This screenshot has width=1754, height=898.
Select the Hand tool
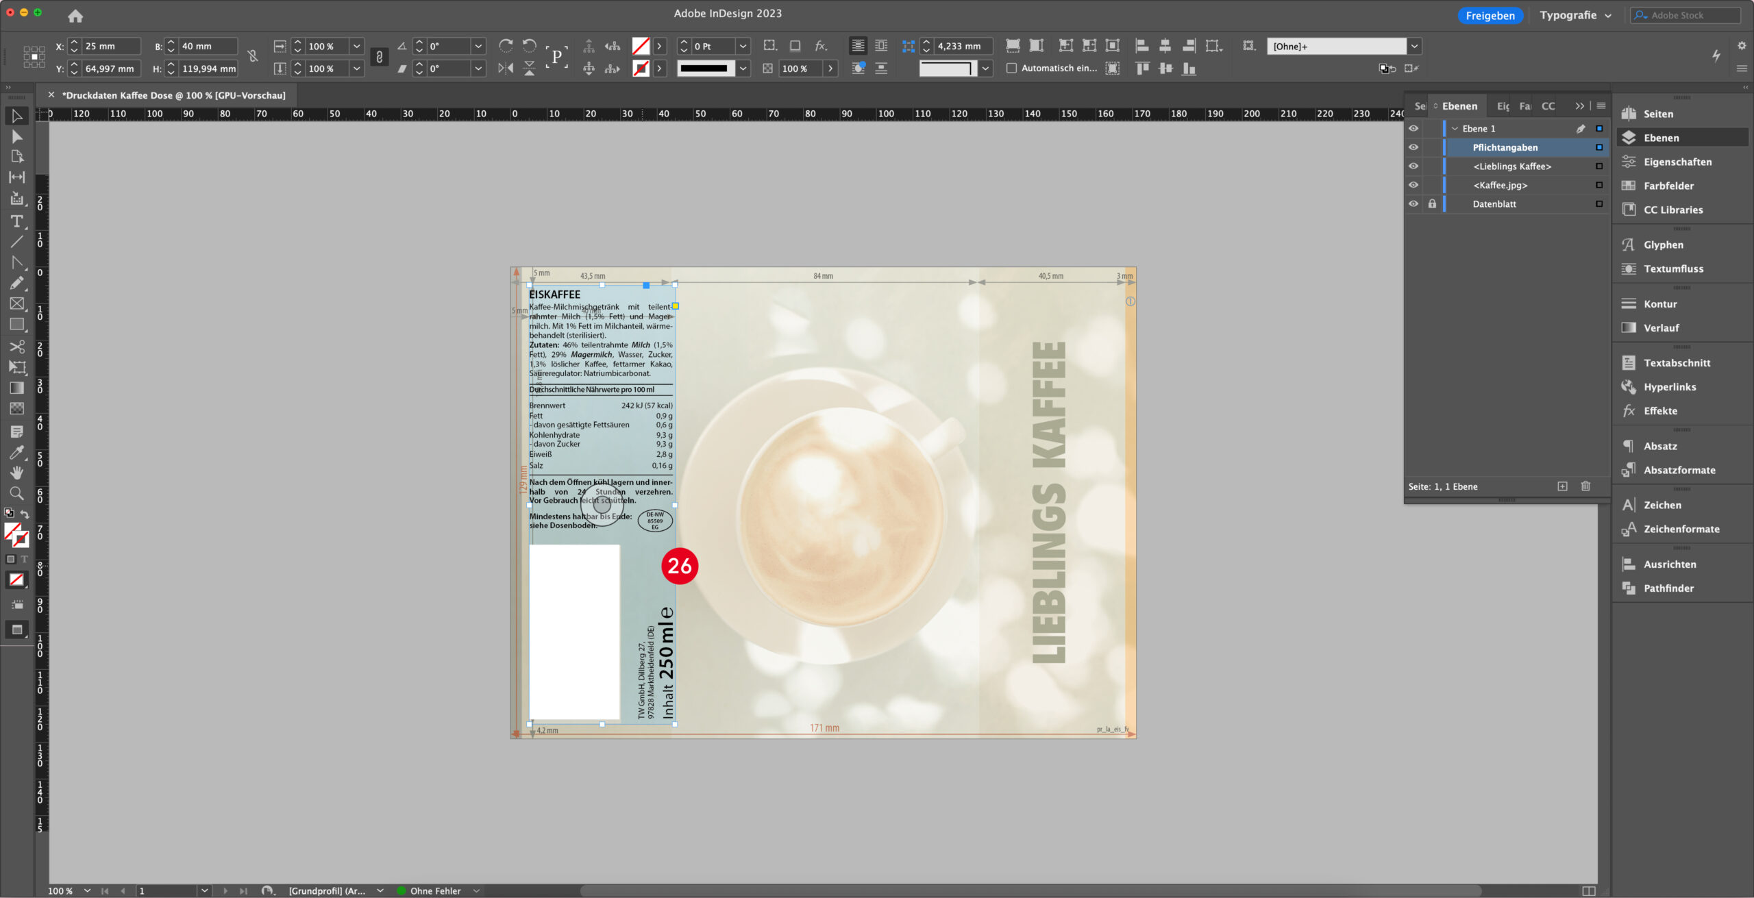pos(17,473)
